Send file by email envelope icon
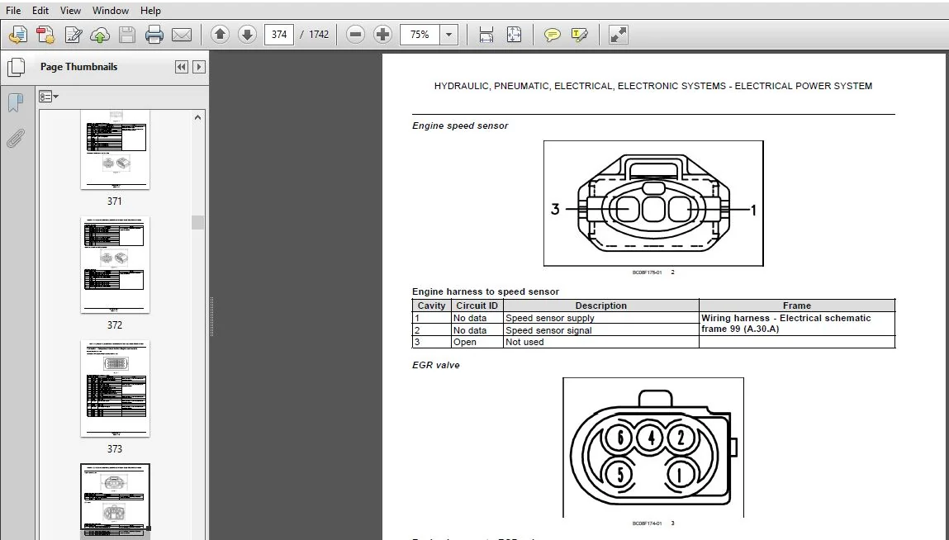 click(182, 35)
